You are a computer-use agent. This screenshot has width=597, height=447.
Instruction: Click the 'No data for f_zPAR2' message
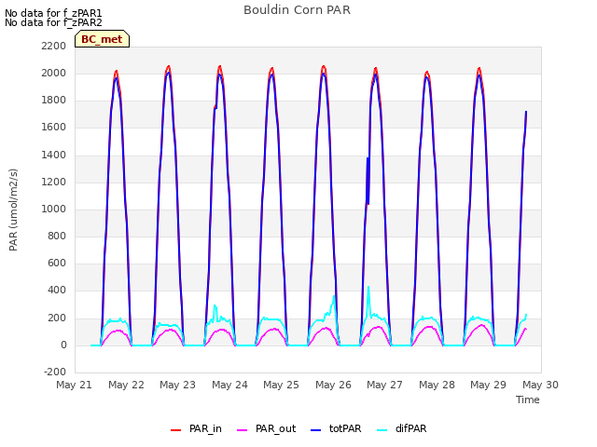pyautogui.click(x=53, y=22)
